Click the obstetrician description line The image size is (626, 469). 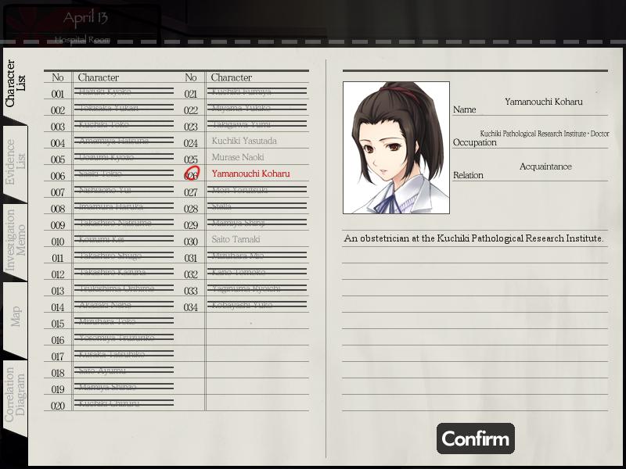[x=473, y=238]
